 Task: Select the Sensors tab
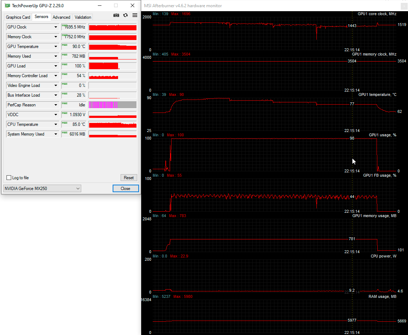pos(42,17)
